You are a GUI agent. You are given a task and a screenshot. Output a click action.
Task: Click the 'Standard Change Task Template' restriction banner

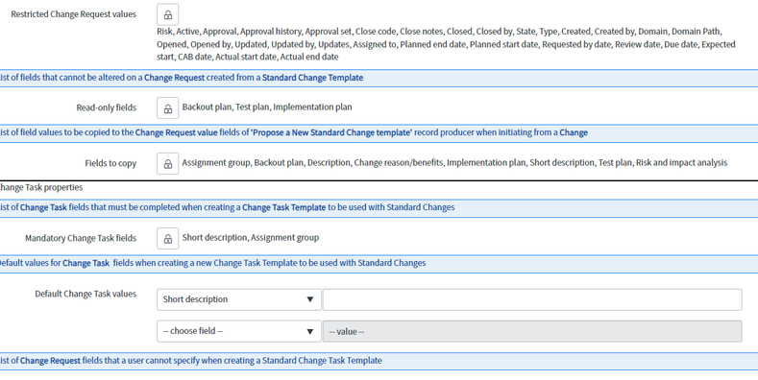pyautogui.click(x=379, y=361)
